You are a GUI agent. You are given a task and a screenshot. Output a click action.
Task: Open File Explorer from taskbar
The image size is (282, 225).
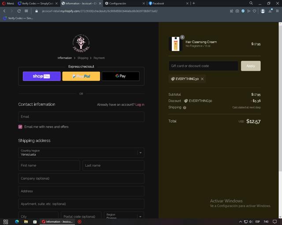pos(26,222)
